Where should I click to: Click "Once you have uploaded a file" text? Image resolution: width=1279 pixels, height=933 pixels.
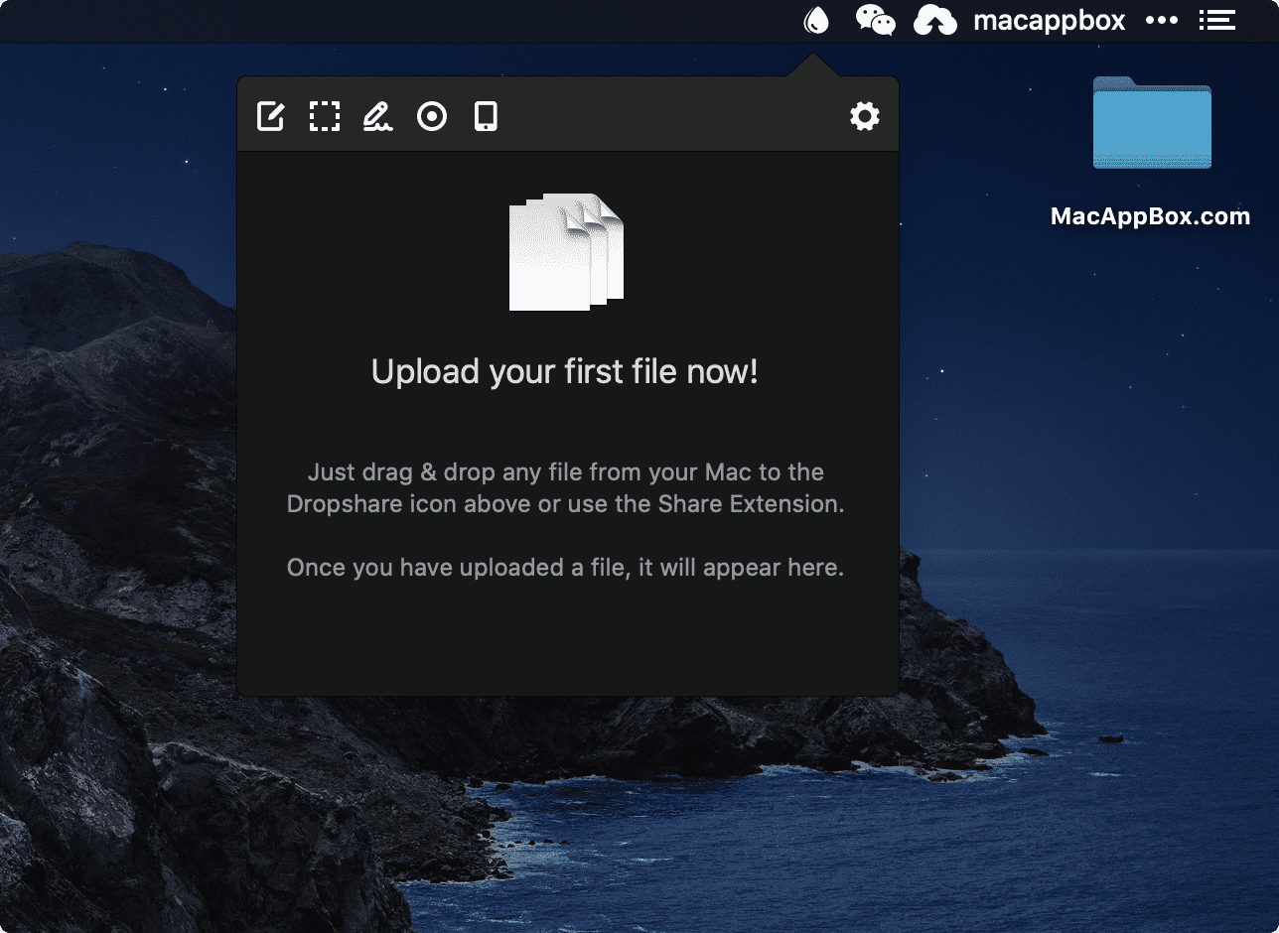566,568
